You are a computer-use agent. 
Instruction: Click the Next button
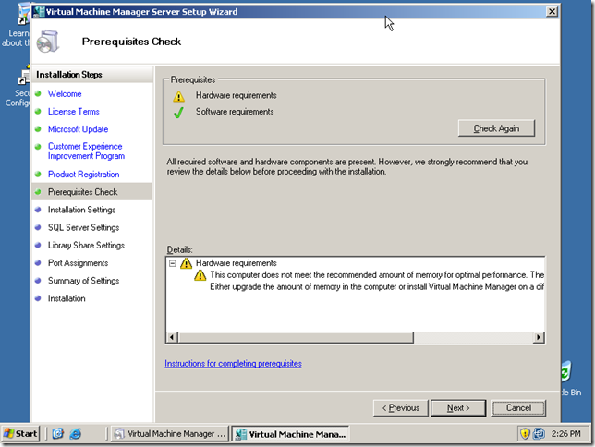[458, 408]
